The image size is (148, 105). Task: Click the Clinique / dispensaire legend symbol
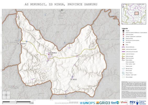(x=123, y=36)
